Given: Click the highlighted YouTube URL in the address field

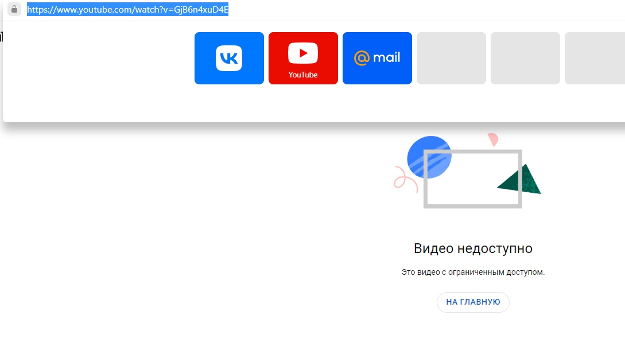Looking at the screenshot, I should coord(127,10).
